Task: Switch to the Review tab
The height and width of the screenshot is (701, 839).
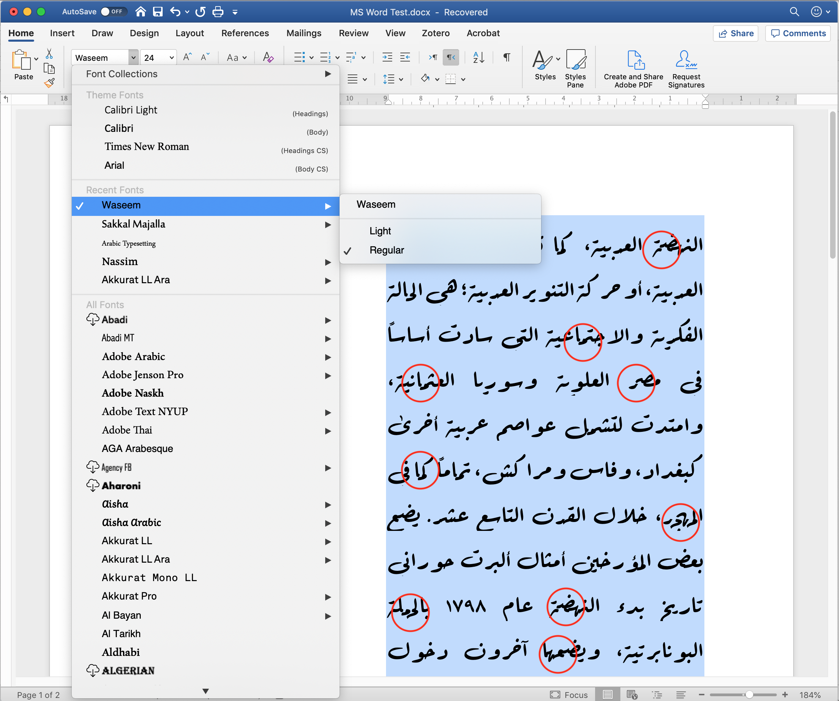Action: pyautogui.click(x=353, y=33)
